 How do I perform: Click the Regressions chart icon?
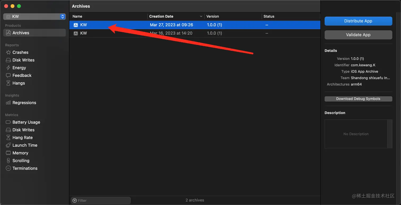(8, 103)
